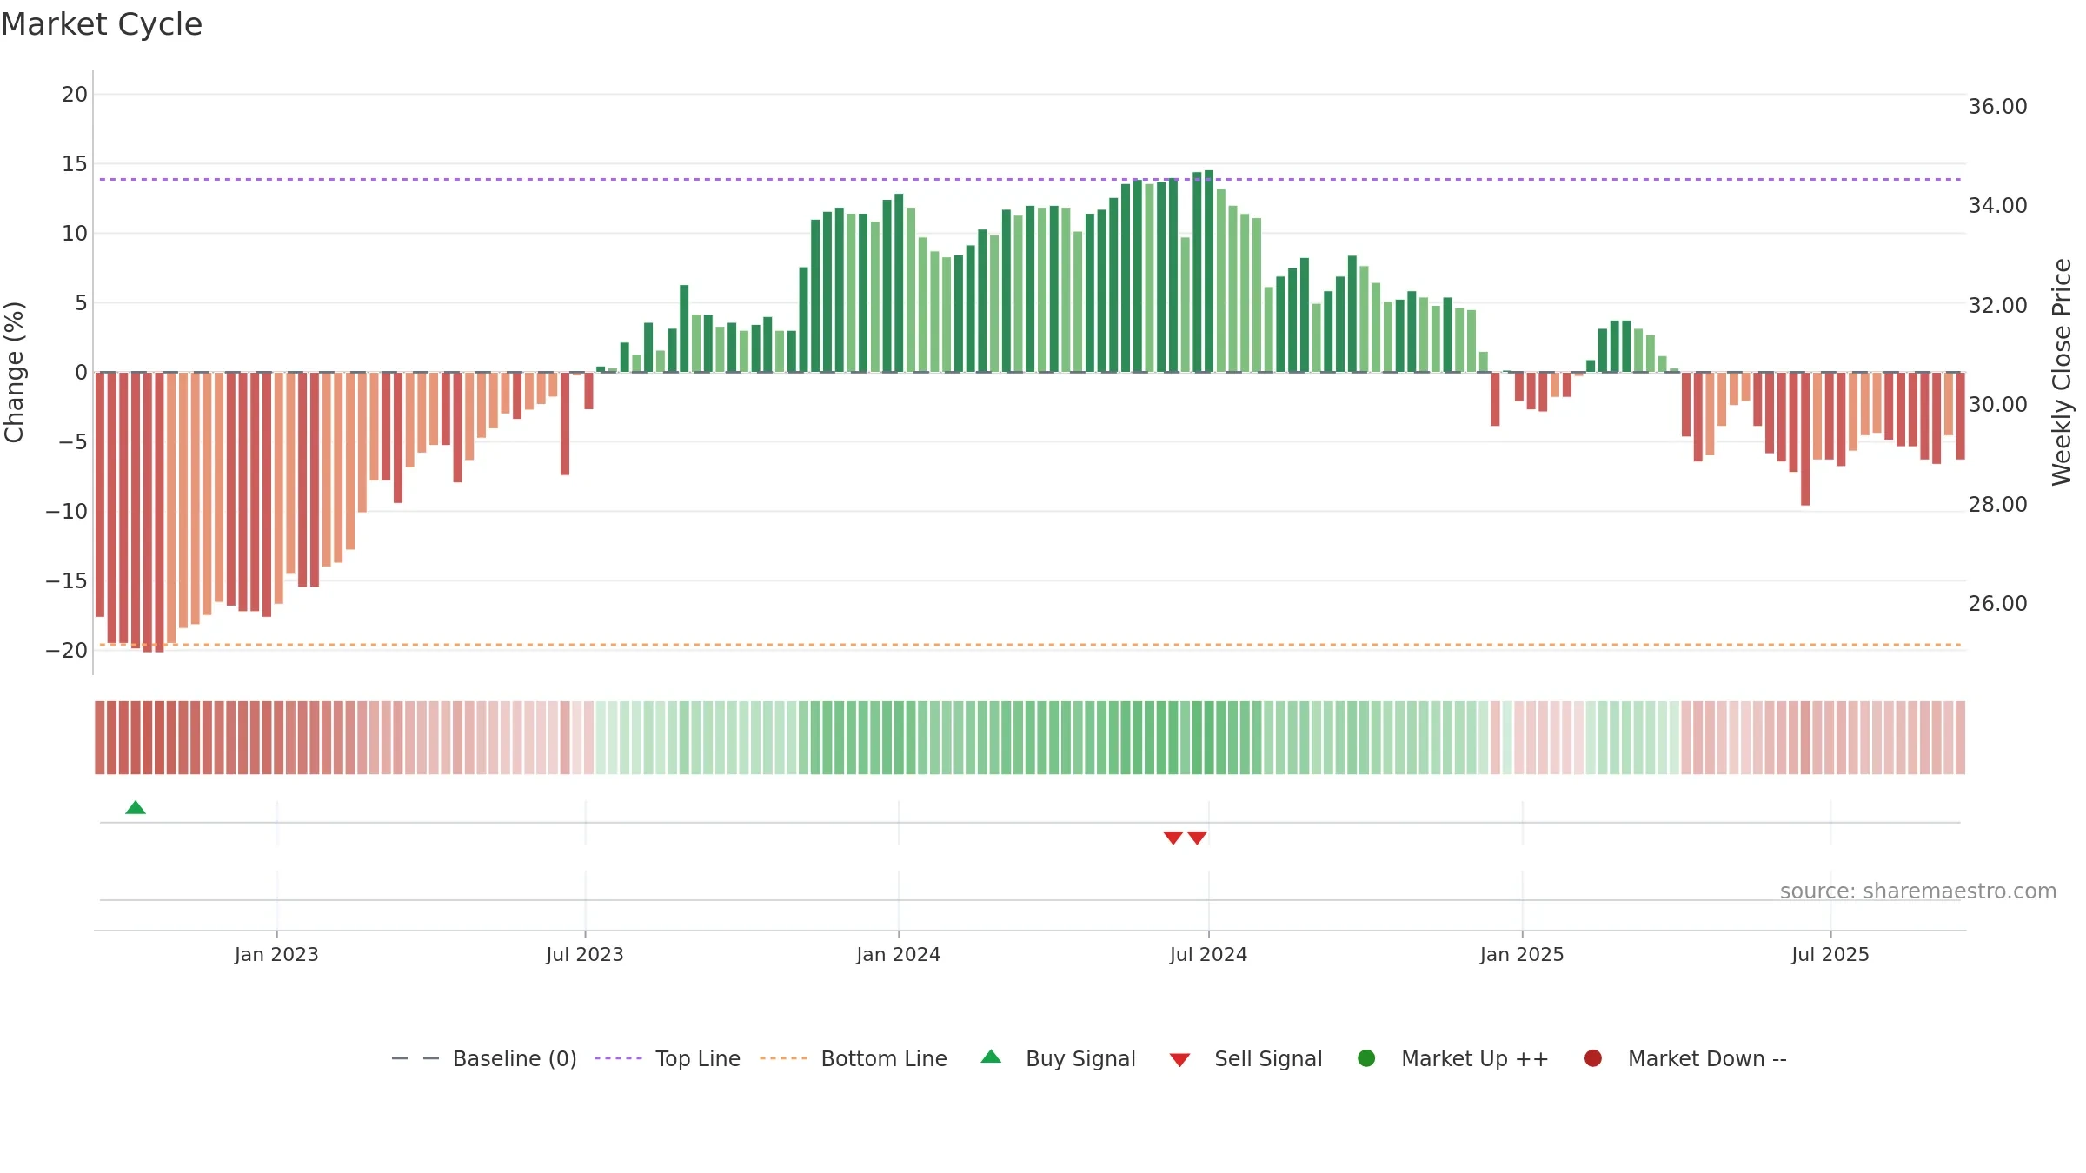Click the Jan 2024 axis label
Image resolution: width=2086 pixels, height=1173 pixels.
click(898, 955)
